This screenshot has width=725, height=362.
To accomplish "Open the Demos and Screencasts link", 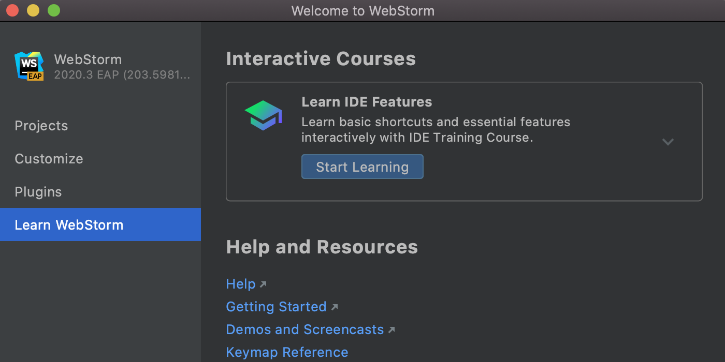I will [305, 329].
